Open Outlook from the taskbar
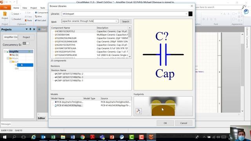Image resolution: width=251 pixels, height=141 pixels. point(43,137)
